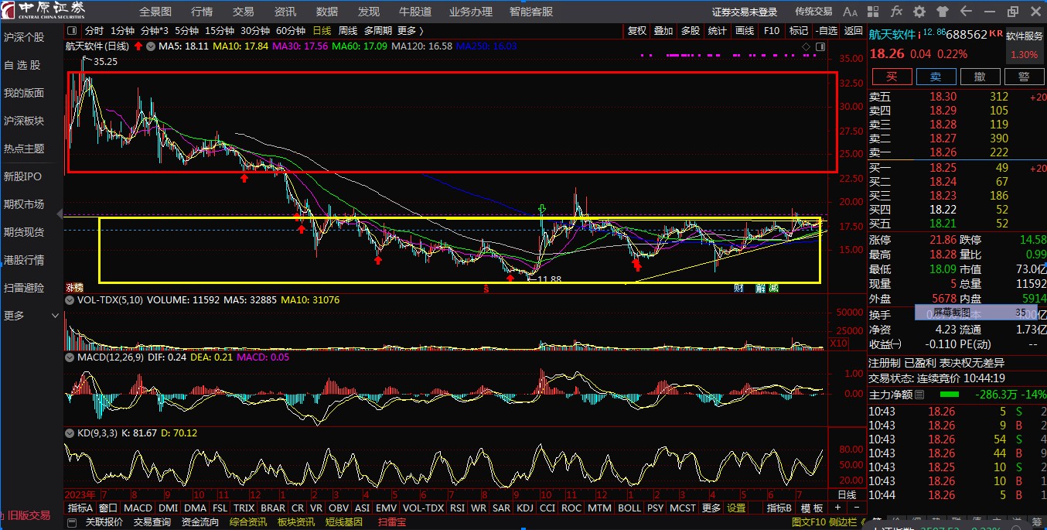Screen dimensions: 1047x530
Task: Click the minus zoom button at bottom right
Action: 856,508
